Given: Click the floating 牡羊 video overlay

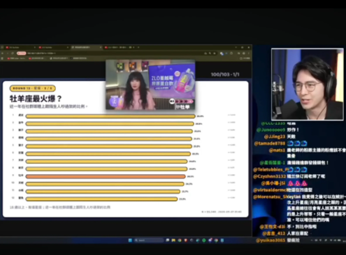Looking at the screenshot, I should coord(150,85).
